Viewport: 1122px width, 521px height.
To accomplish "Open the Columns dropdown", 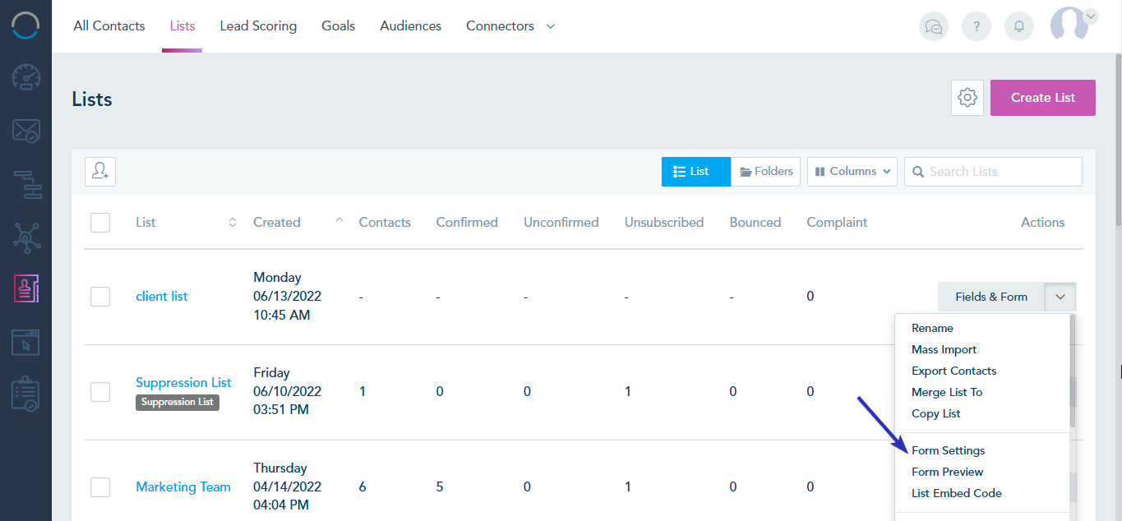I will 852,172.
